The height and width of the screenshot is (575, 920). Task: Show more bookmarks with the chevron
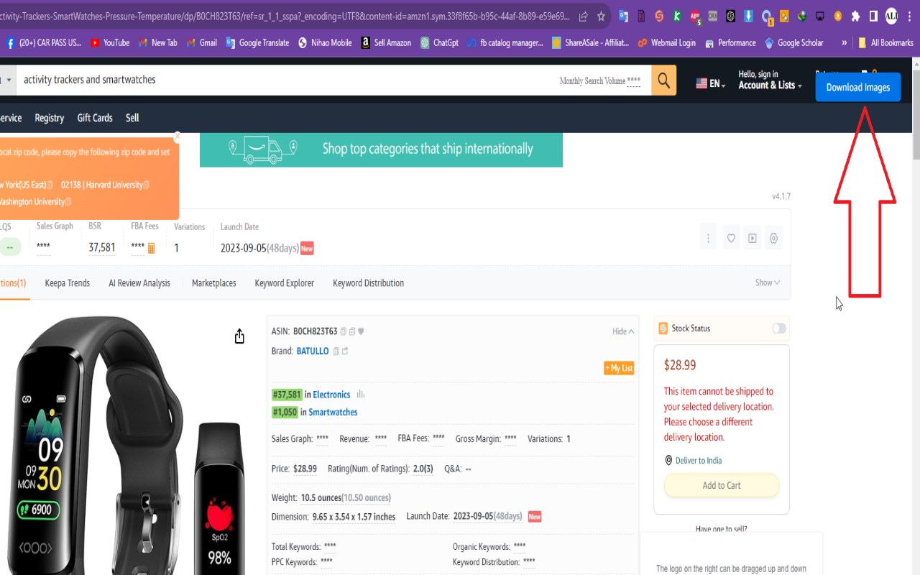pyautogui.click(x=845, y=42)
